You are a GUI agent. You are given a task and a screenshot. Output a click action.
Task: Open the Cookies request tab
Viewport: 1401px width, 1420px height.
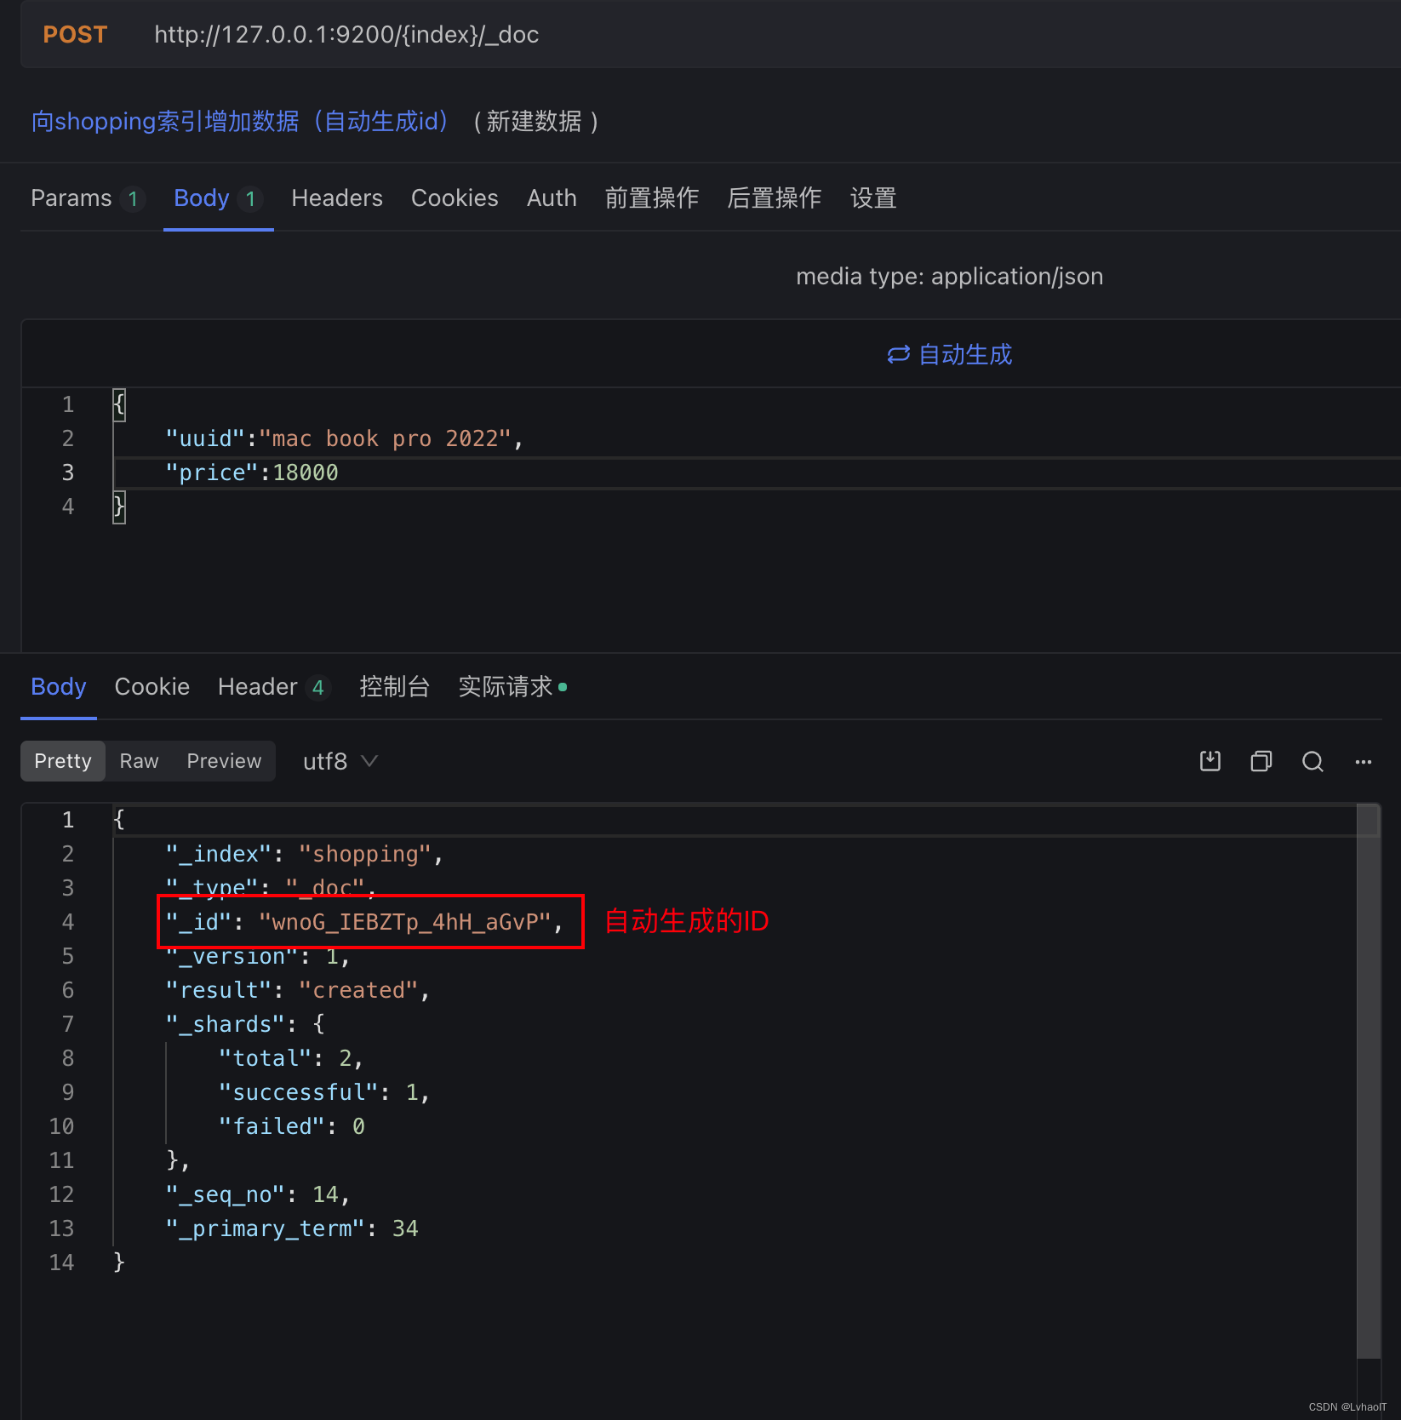point(455,198)
